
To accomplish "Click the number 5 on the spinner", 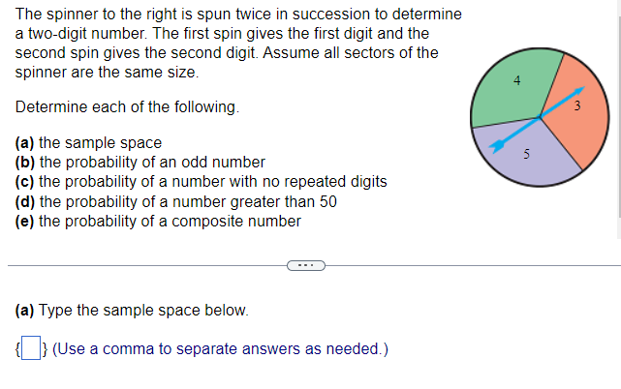I will coord(526,154).
